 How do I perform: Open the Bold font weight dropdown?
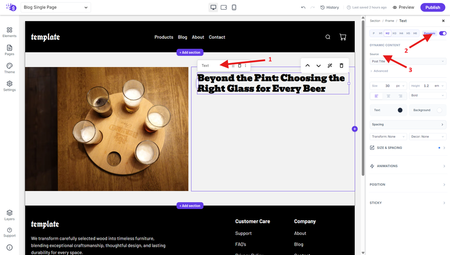[427, 95]
